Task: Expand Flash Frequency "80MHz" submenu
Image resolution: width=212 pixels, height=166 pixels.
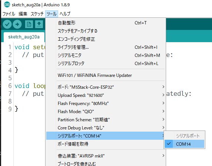Action: pyautogui.click(x=105, y=103)
